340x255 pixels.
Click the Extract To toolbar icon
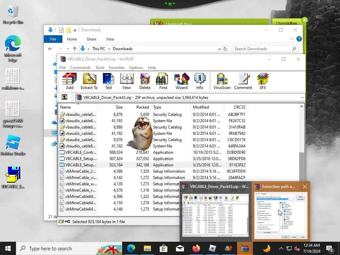89,81
